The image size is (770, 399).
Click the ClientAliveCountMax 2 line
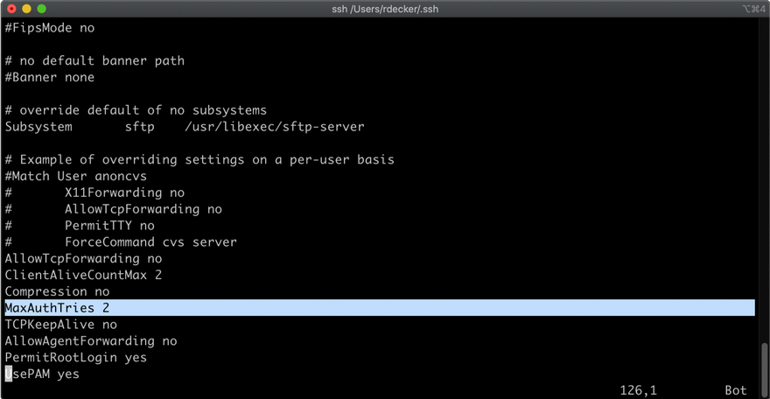83,275
